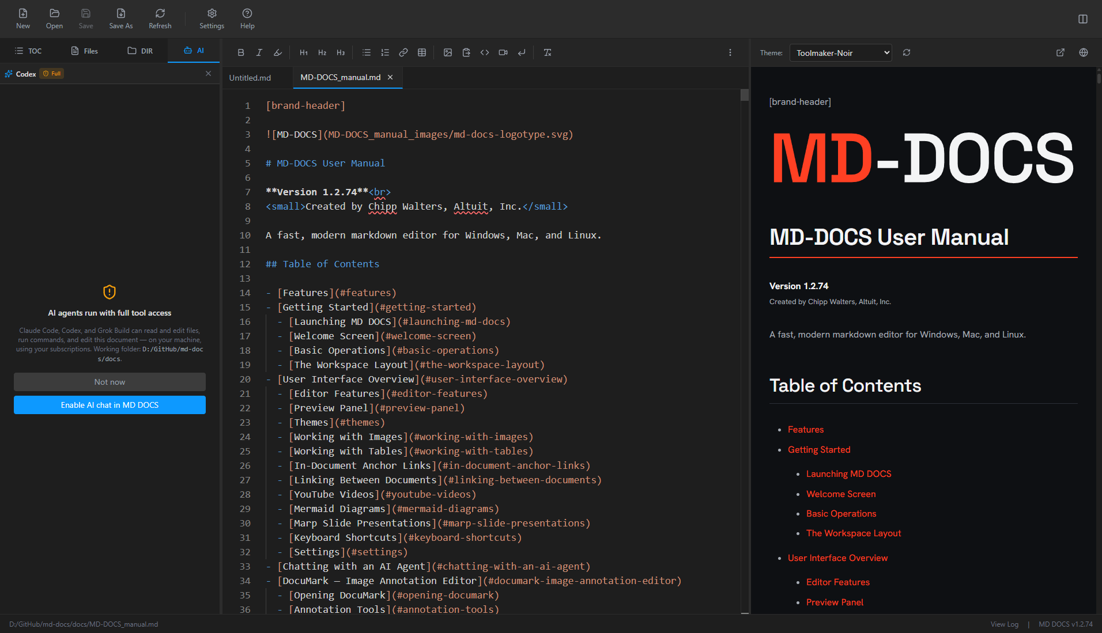
Task: Click the Editor Features preview link
Action: [838, 582]
